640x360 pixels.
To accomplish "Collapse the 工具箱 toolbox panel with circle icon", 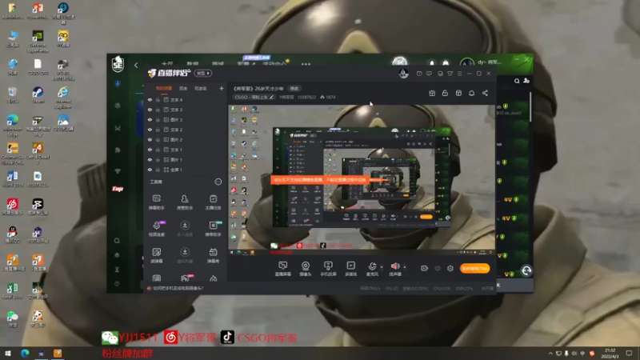I will [218, 182].
